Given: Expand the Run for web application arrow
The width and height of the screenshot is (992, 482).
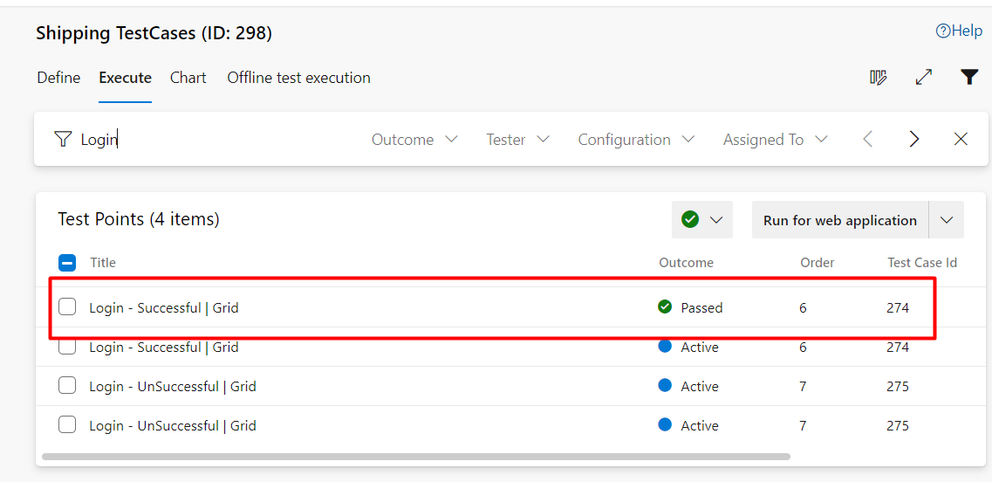Looking at the screenshot, I should 947,220.
